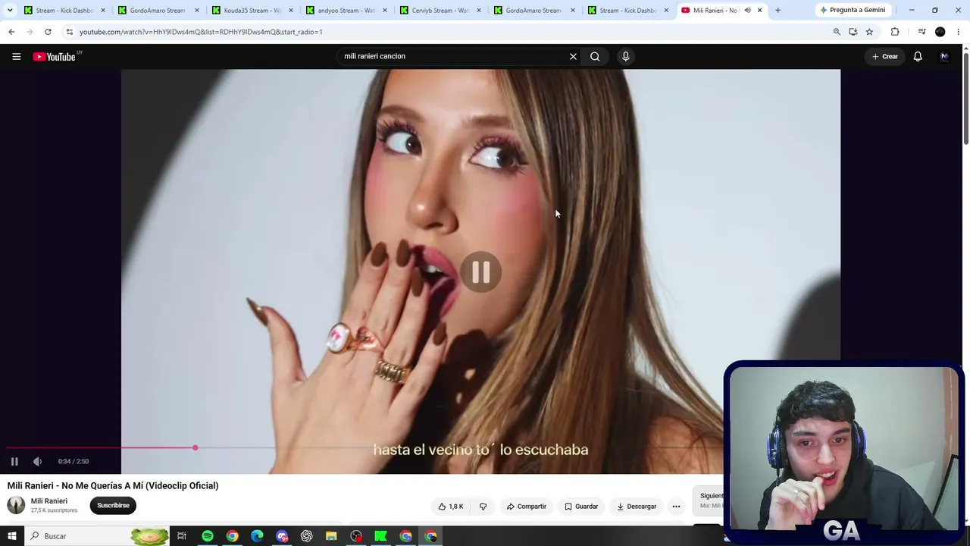This screenshot has height=546, width=970.
Task: Click the Compartir share button
Action: click(526, 507)
